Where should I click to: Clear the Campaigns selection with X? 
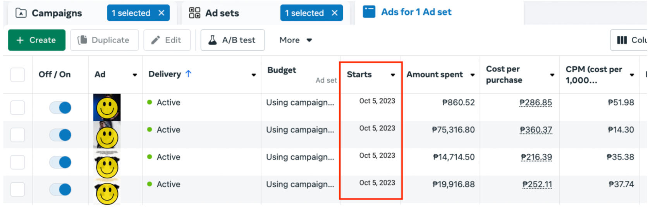pyautogui.click(x=162, y=13)
